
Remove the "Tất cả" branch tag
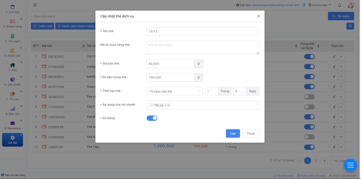[168, 105]
